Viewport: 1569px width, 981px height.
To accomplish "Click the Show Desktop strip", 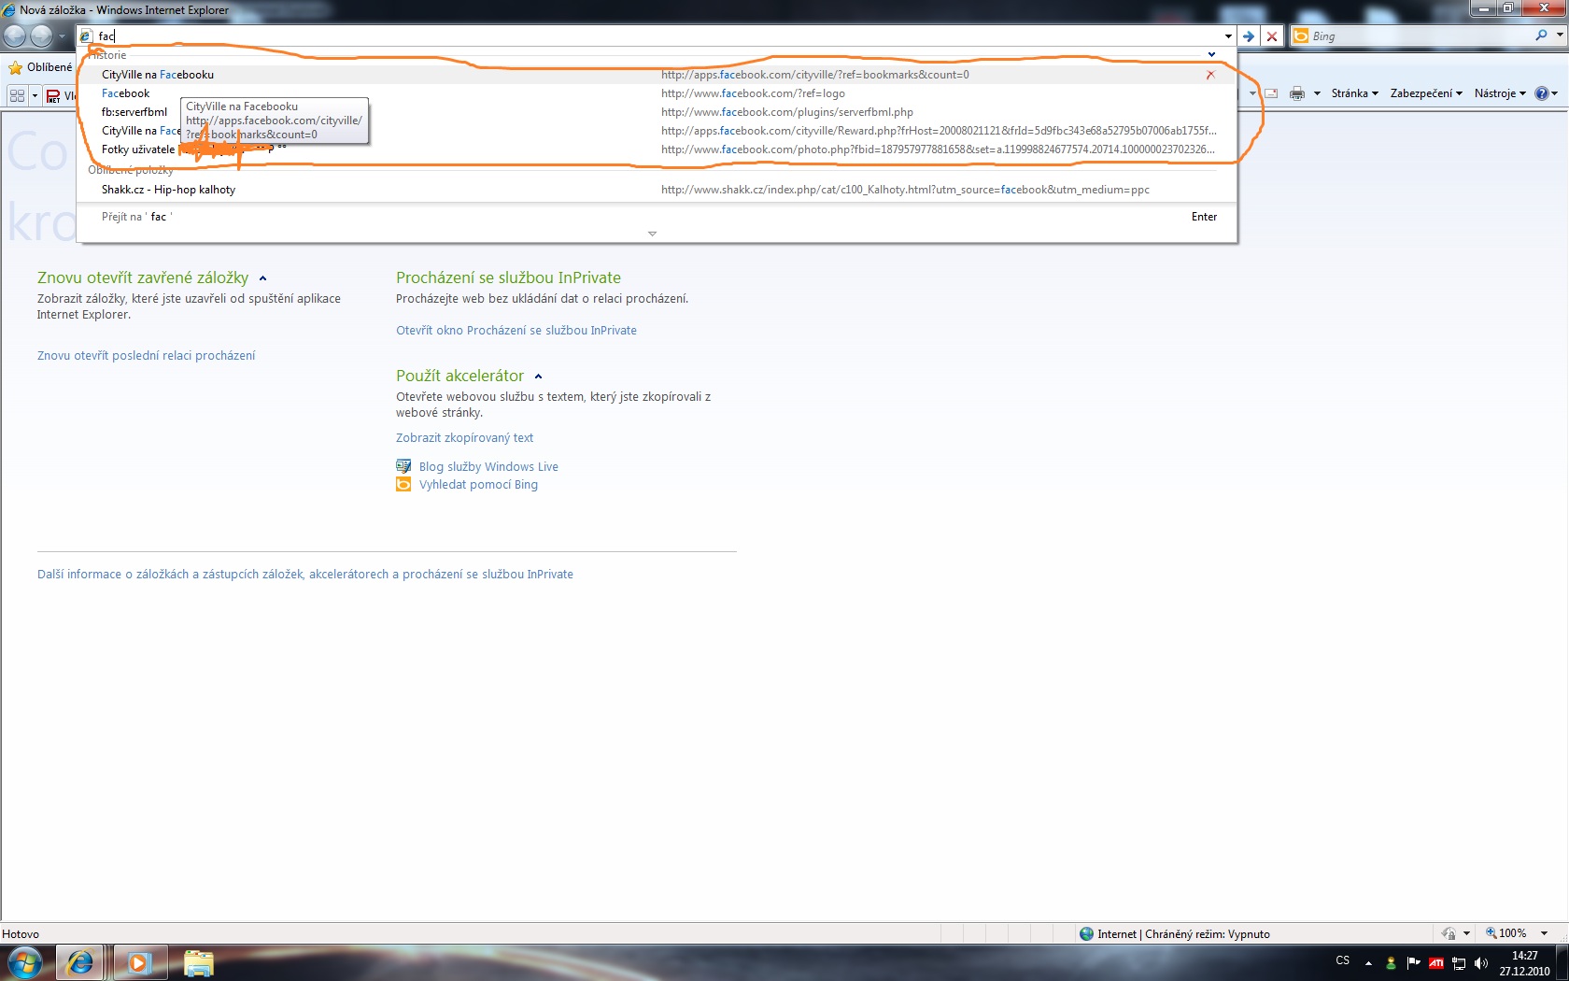I will tap(1562, 963).
